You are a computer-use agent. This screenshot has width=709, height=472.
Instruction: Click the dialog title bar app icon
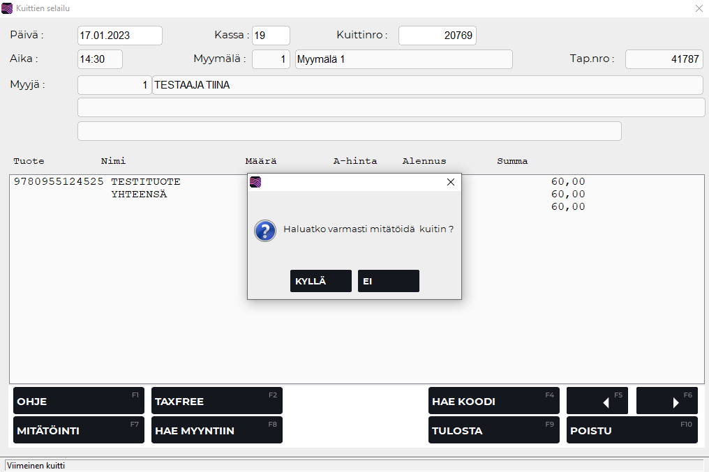[x=255, y=182]
